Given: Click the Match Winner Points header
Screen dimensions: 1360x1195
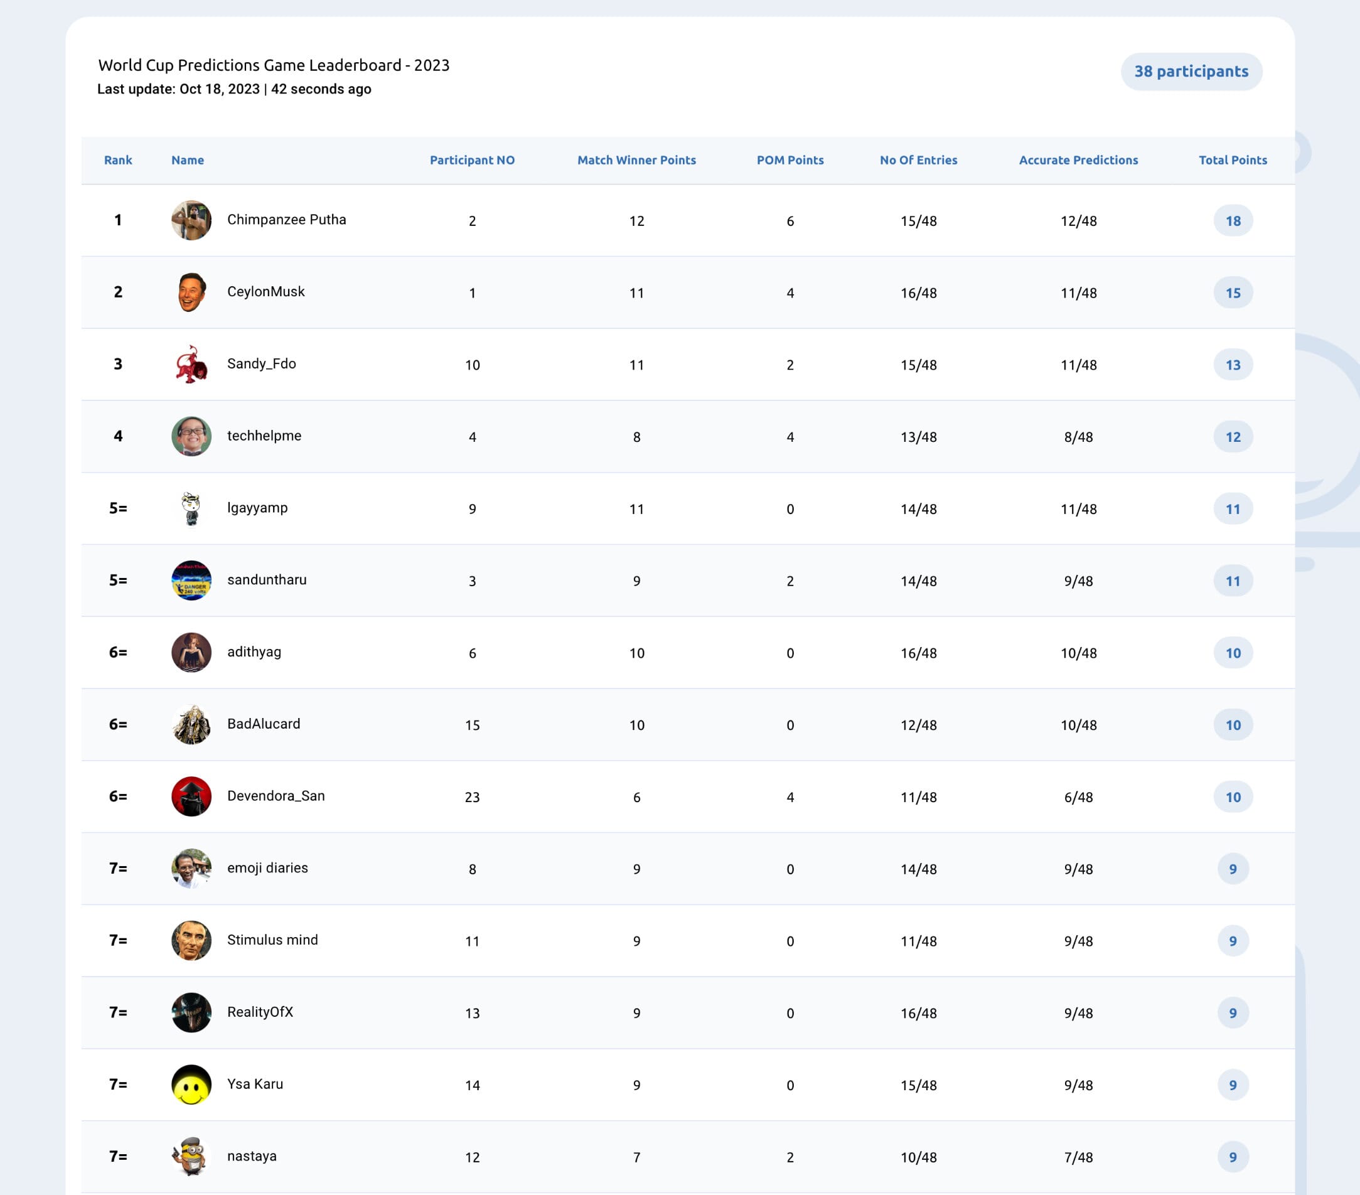Looking at the screenshot, I should [x=636, y=160].
